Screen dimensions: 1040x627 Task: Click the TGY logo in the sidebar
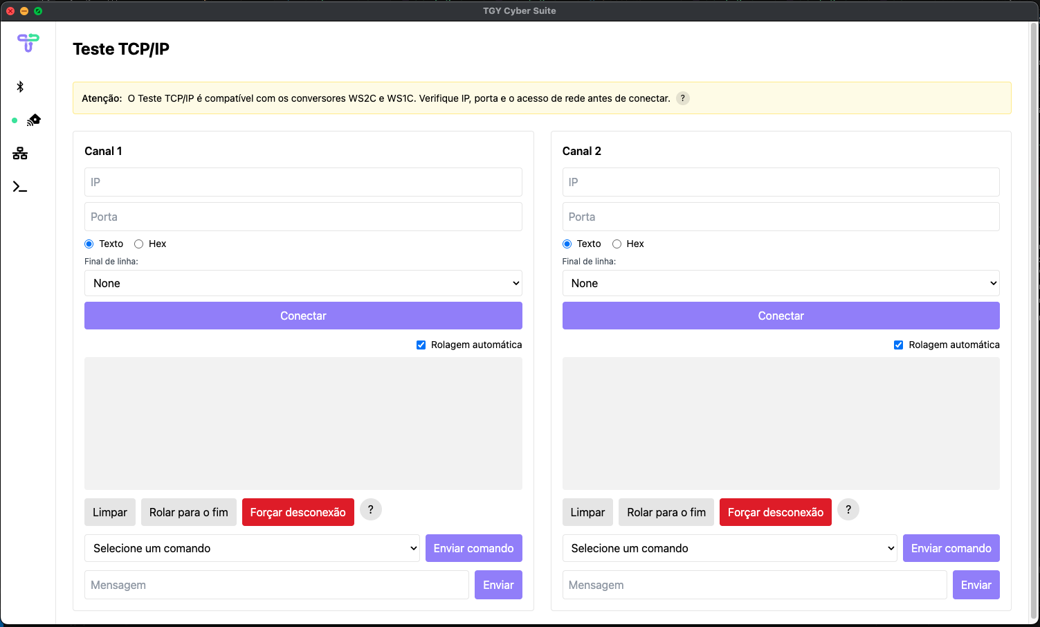(28, 43)
